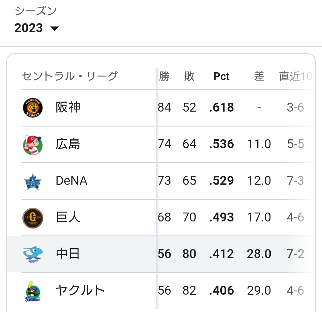The width and height of the screenshot is (322, 312).
Task: Select the DeNA BayStars star logo
Action: (33, 181)
